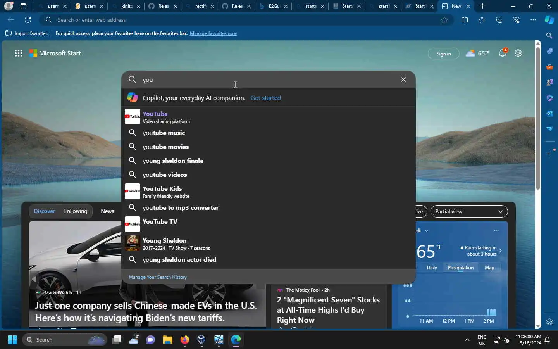The height and width of the screenshot is (349, 558).
Task: Open sidebar Drop paper plane icon
Action: coord(549,129)
